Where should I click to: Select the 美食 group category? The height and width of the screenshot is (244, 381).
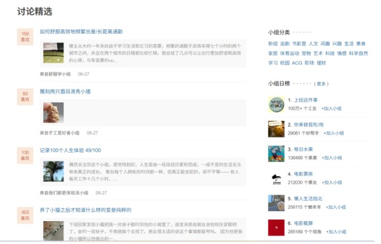click(x=361, y=44)
